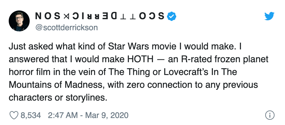Open Scott Derrickson's profile avatar

19,20
